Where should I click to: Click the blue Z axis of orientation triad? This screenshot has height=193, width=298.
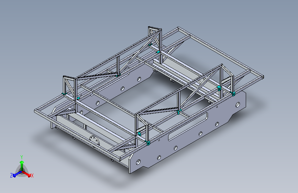17,174
